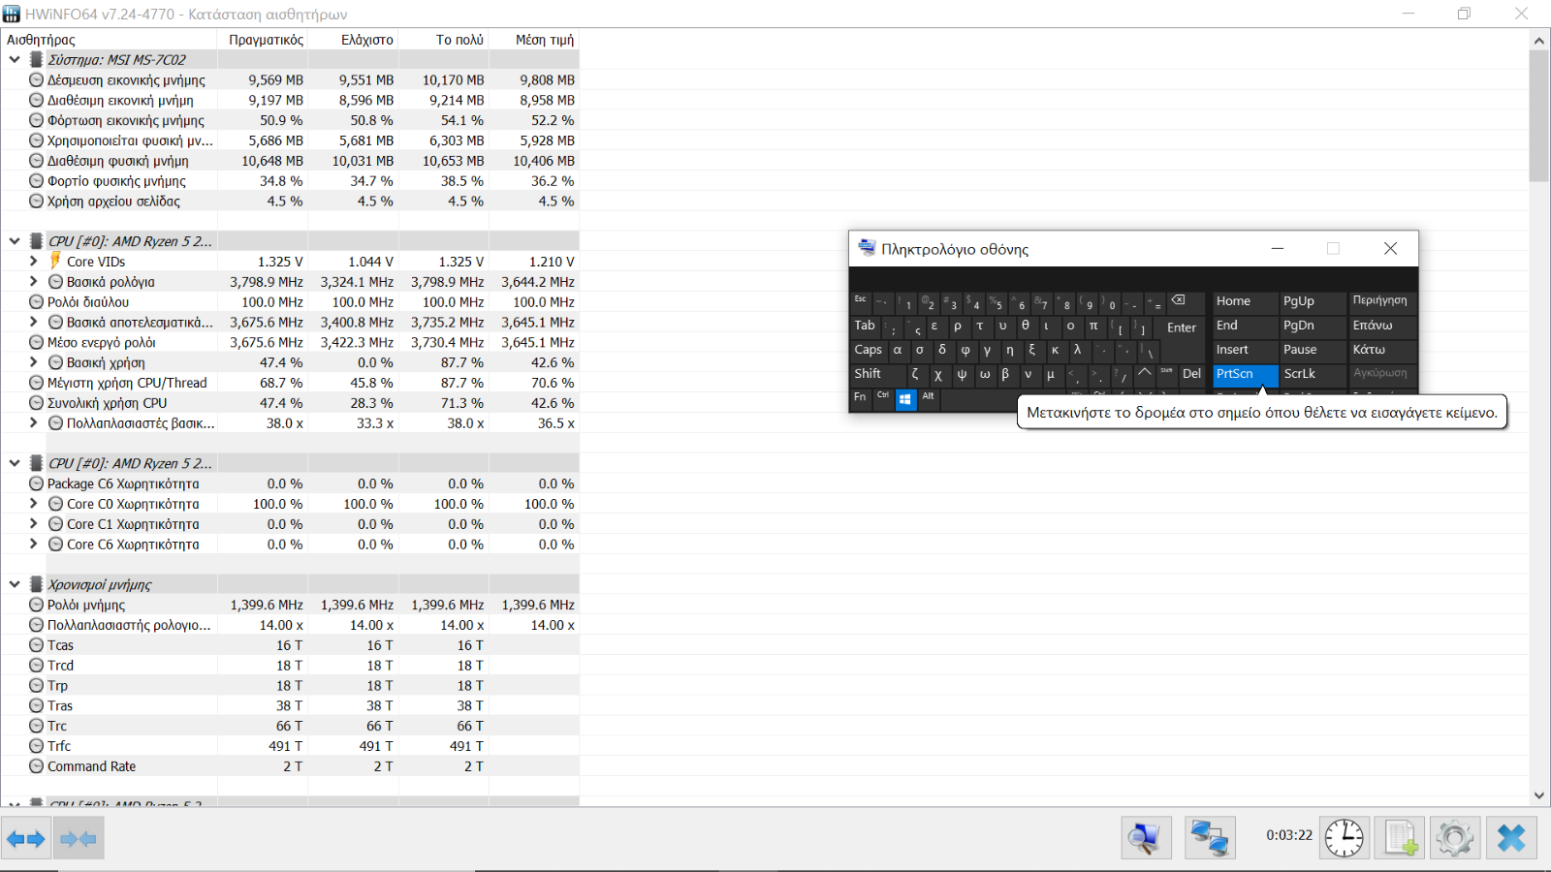The height and width of the screenshot is (872, 1551).
Task: Click sensor icon beside Tcas row
Action: (x=37, y=645)
